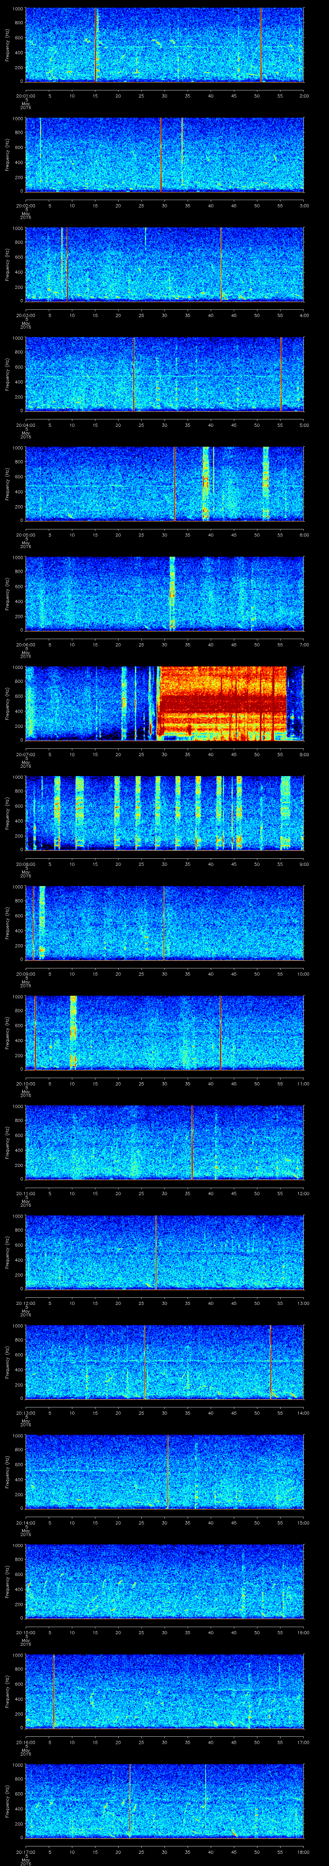Click the 20:10:00 start time label

[x=25, y=1084]
